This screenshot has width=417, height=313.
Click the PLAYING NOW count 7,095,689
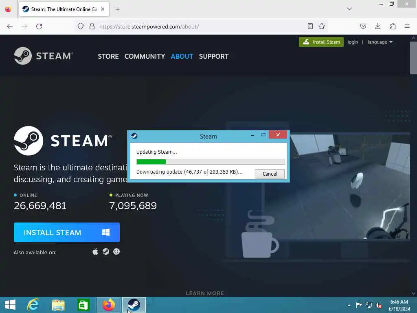tap(133, 206)
